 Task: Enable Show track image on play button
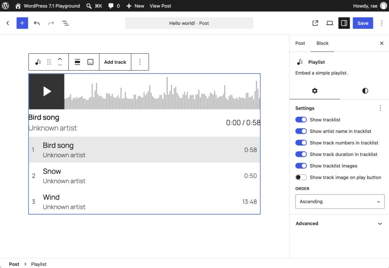(301, 177)
